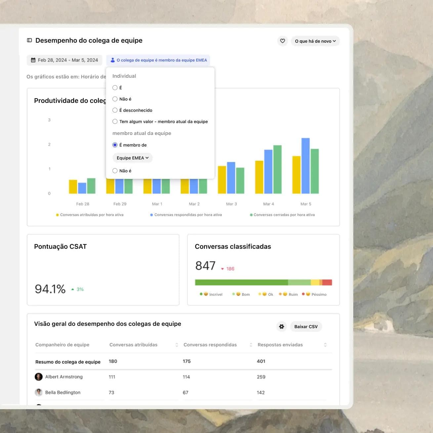Screen dimensions: 433x433
Task: Click person icon in teammate filter
Action: (x=113, y=60)
